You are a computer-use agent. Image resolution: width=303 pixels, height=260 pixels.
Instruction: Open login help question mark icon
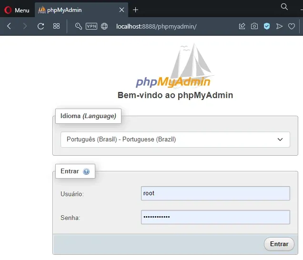click(86, 171)
